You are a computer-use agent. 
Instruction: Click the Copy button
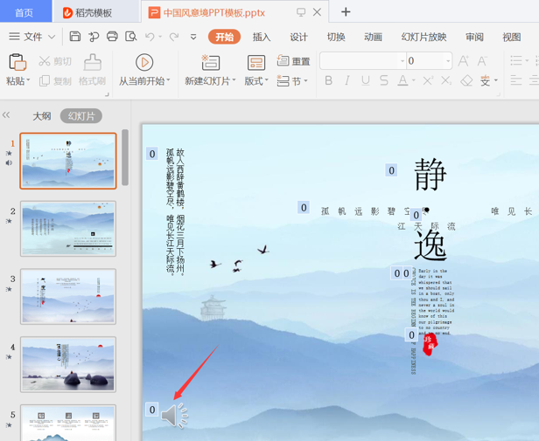coord(55,81)
